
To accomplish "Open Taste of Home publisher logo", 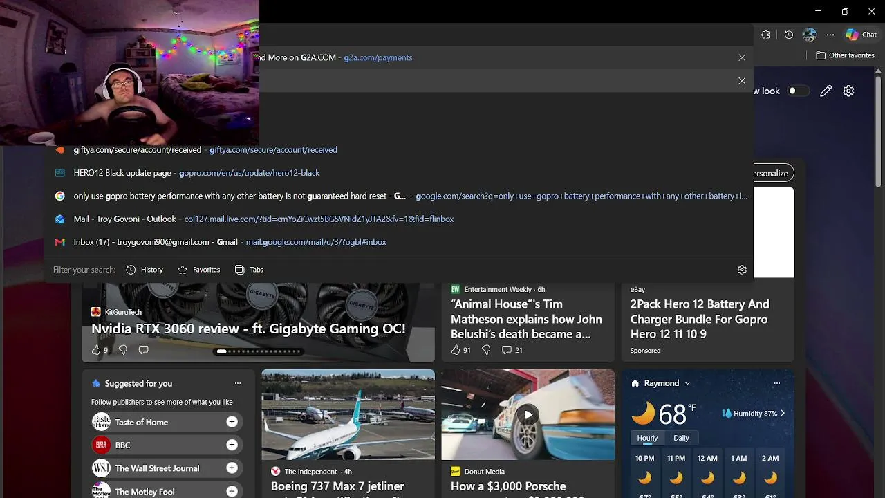I will tap(101, 422).
